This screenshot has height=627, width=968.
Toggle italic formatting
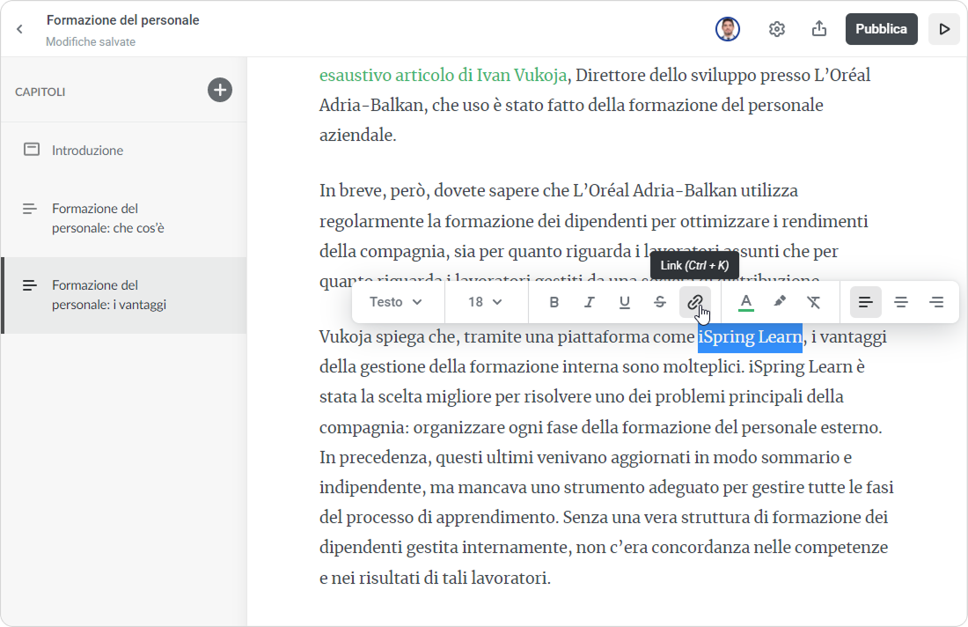590,302
